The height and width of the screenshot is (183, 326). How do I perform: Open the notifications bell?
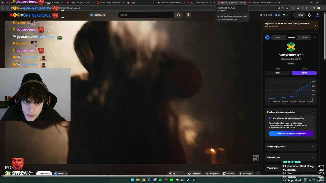[309, 15]
